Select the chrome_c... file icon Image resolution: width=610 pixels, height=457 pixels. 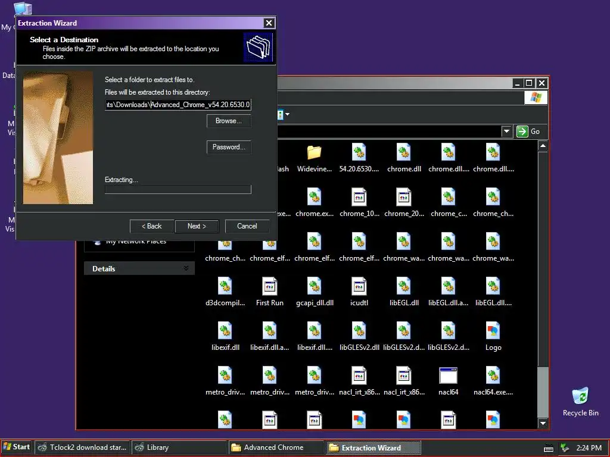448,197
